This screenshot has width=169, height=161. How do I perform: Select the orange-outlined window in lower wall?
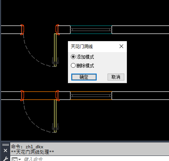pos(91,95)
